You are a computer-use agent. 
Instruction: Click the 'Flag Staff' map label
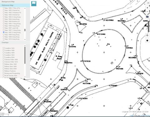click(x=60, y=57)
